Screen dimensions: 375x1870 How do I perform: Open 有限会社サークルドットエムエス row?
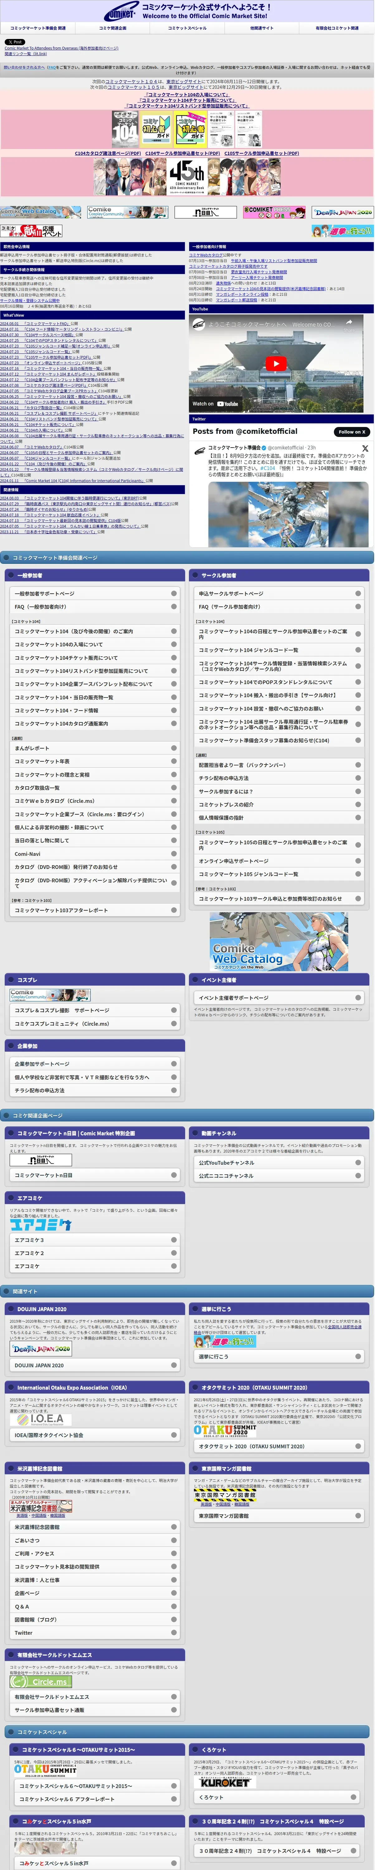pos(94,1697)
